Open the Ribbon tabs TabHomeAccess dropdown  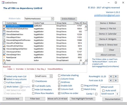coord(53,19)
